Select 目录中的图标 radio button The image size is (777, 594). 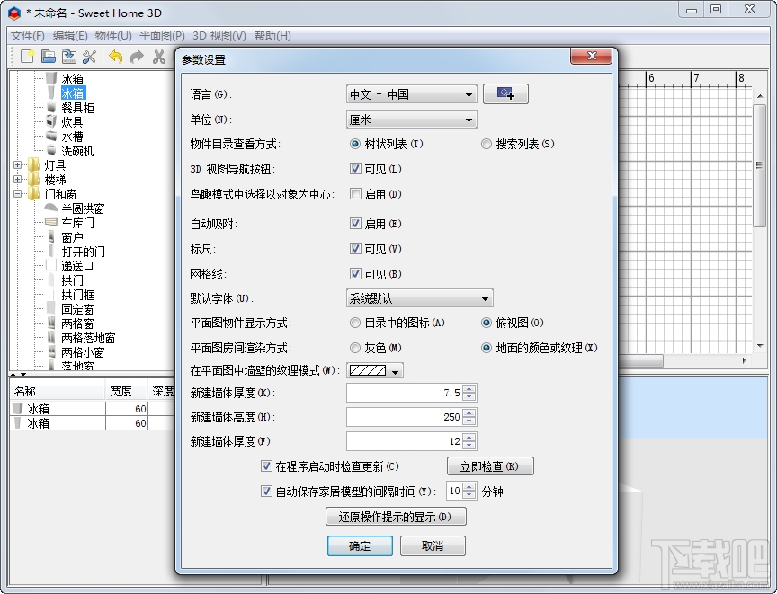coord(355,324)
